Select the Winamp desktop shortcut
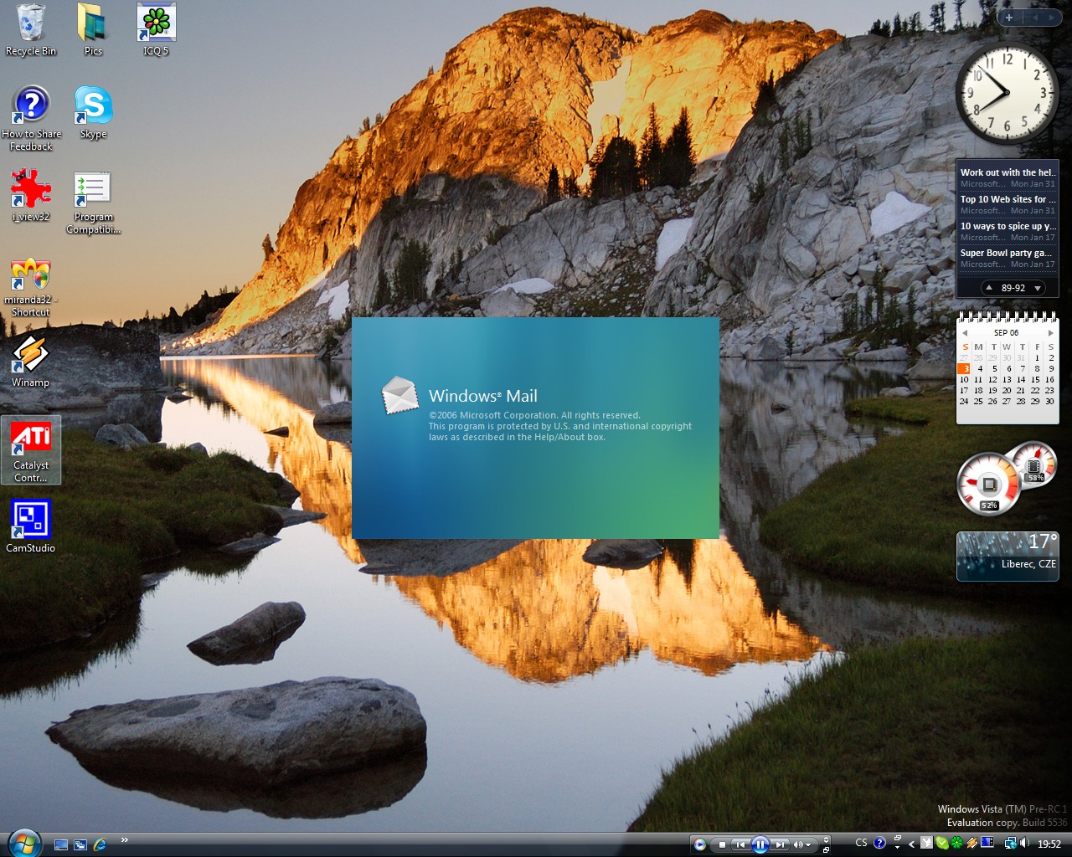Viewport: 1072px width, 857px height. [x=30, y=361]
